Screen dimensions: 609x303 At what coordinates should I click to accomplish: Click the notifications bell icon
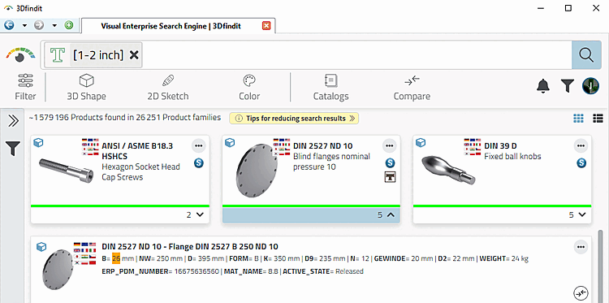543,86
